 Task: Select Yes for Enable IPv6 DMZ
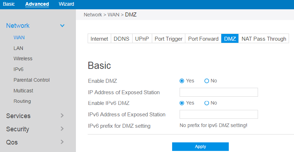(182, 103)
